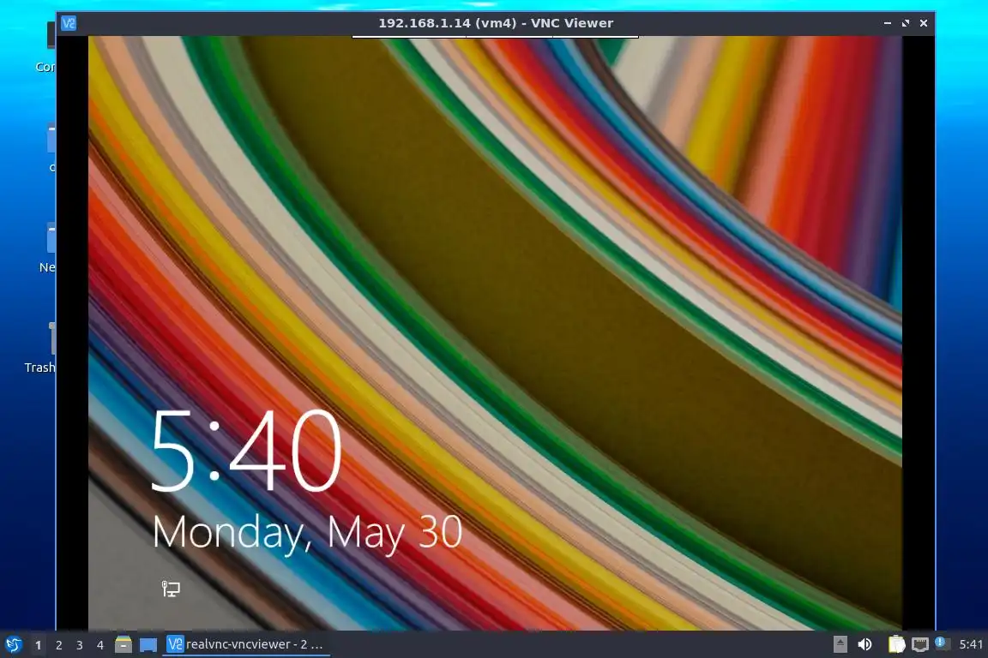Open the file manager from the panel
This screenshot has width=988, height=658.
(123, 644)
